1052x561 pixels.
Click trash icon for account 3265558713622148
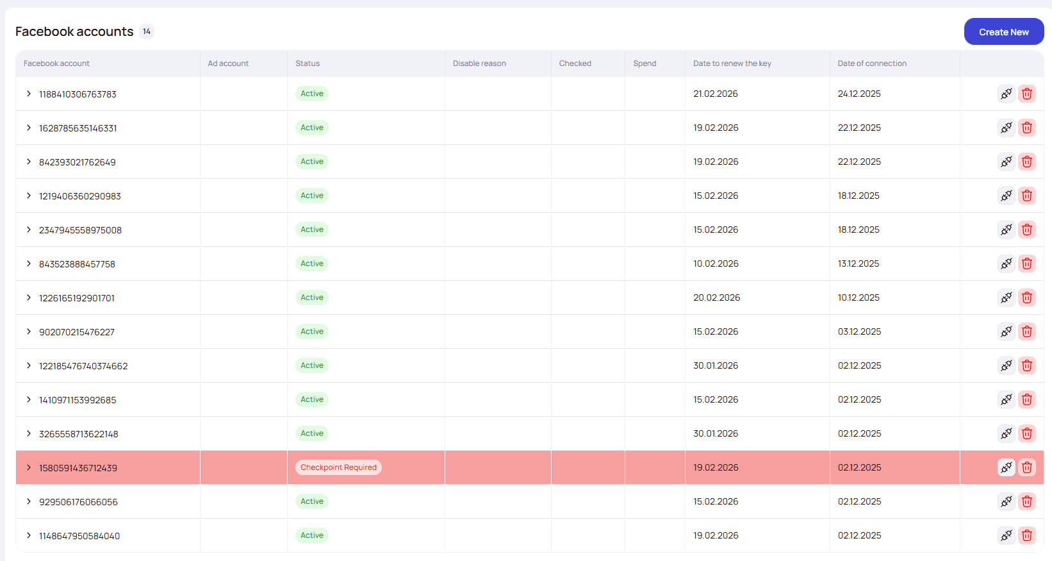coord(1027,433)
